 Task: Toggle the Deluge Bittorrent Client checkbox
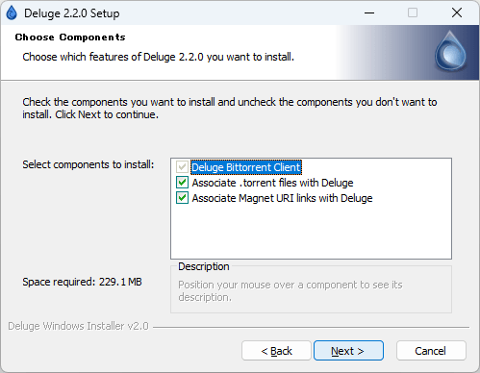point(182,167)
